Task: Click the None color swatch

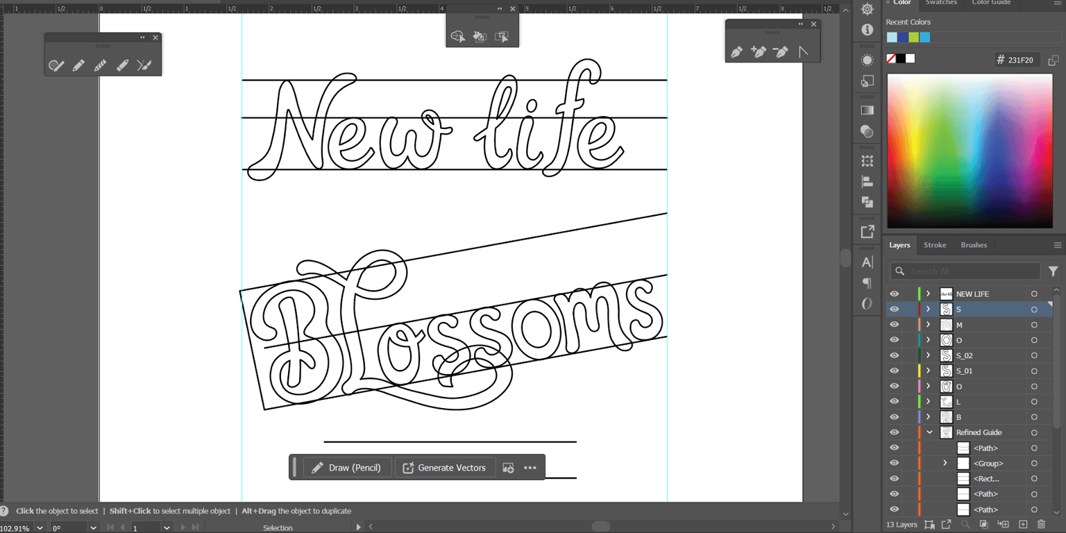Action: coord(891,59)
